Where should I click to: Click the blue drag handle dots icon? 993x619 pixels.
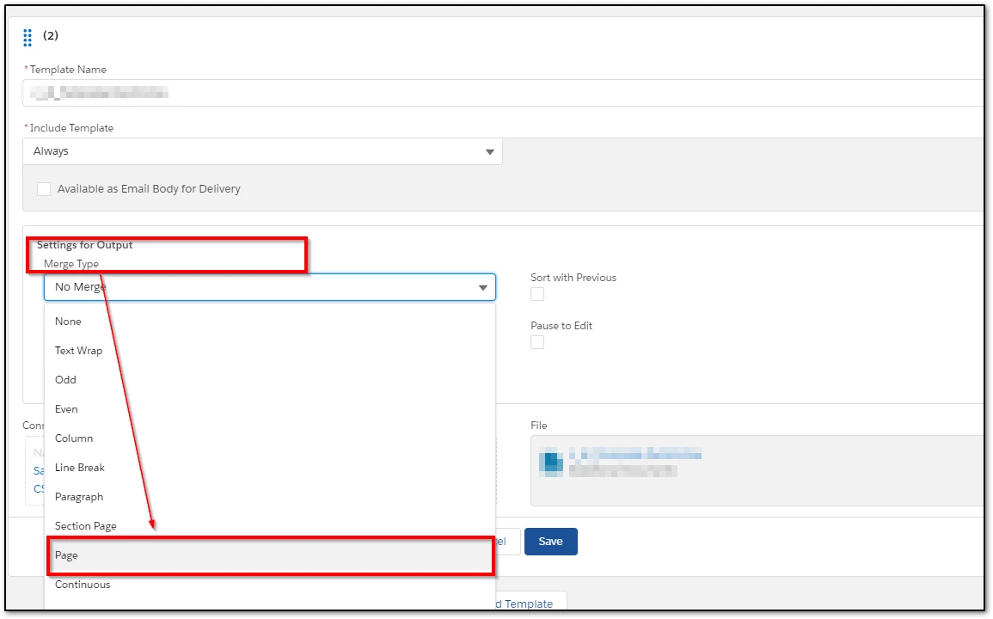pos(28,37)
